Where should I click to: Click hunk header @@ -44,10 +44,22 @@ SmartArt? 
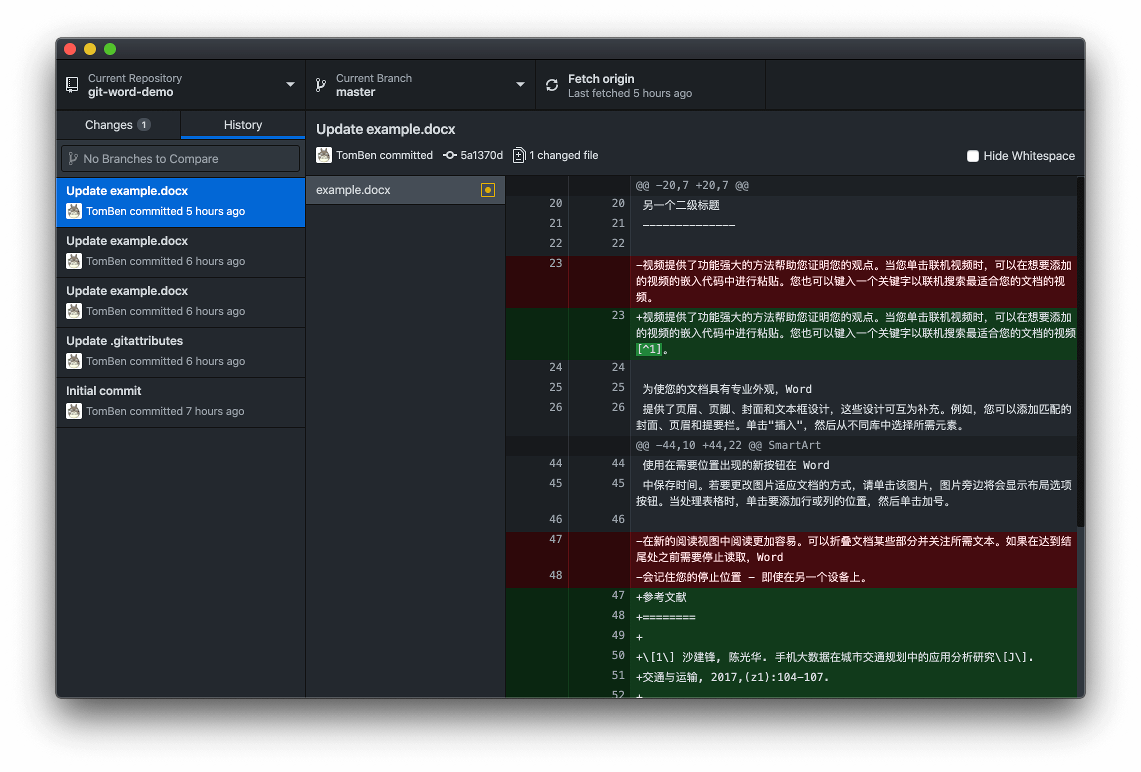(728, 445)
